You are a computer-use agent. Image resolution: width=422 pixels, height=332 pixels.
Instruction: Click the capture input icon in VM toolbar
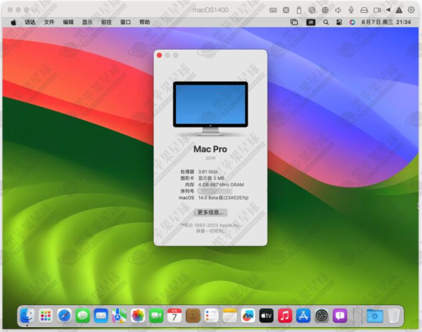point(286,10)
